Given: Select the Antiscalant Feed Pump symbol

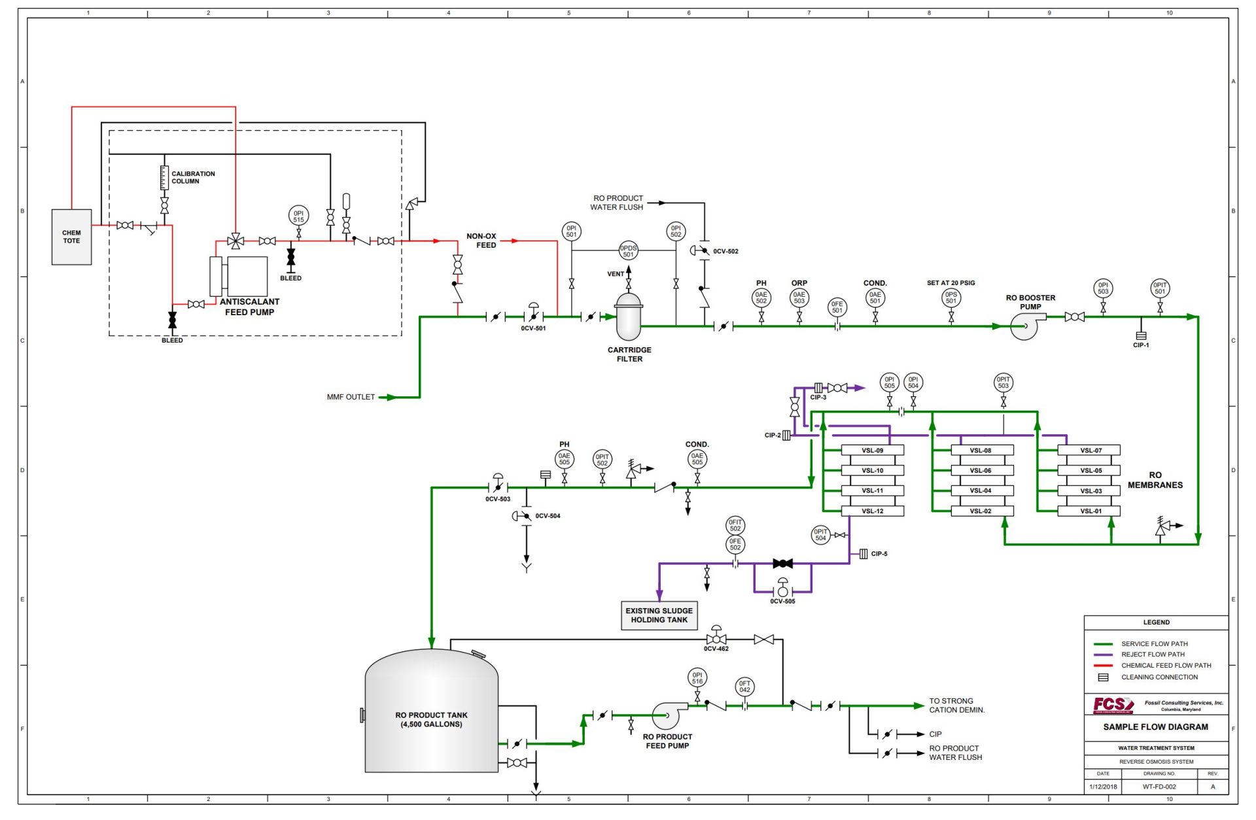Looking at the screenshot, I should [238, 277].
